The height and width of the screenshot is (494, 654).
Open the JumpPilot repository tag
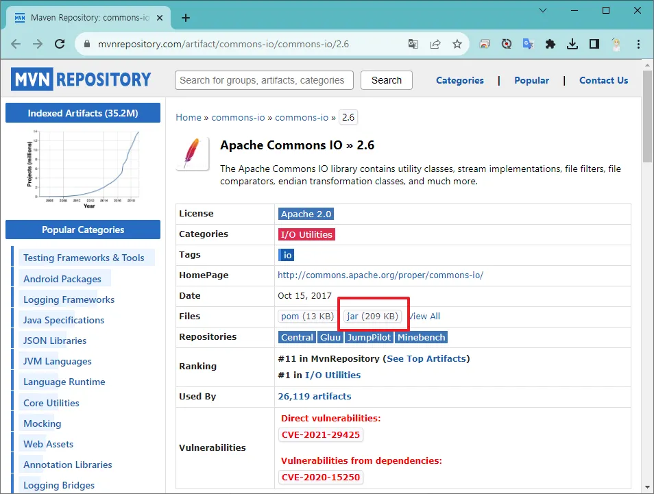369,337
